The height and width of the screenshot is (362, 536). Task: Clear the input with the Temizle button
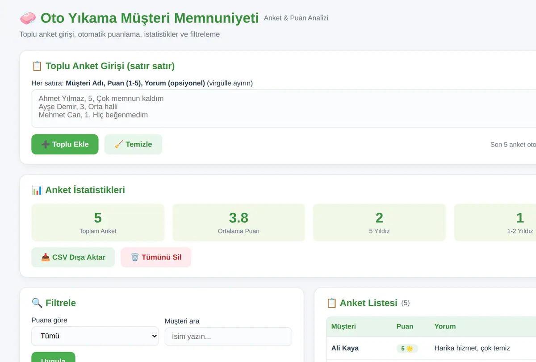(x=133, y=144)
